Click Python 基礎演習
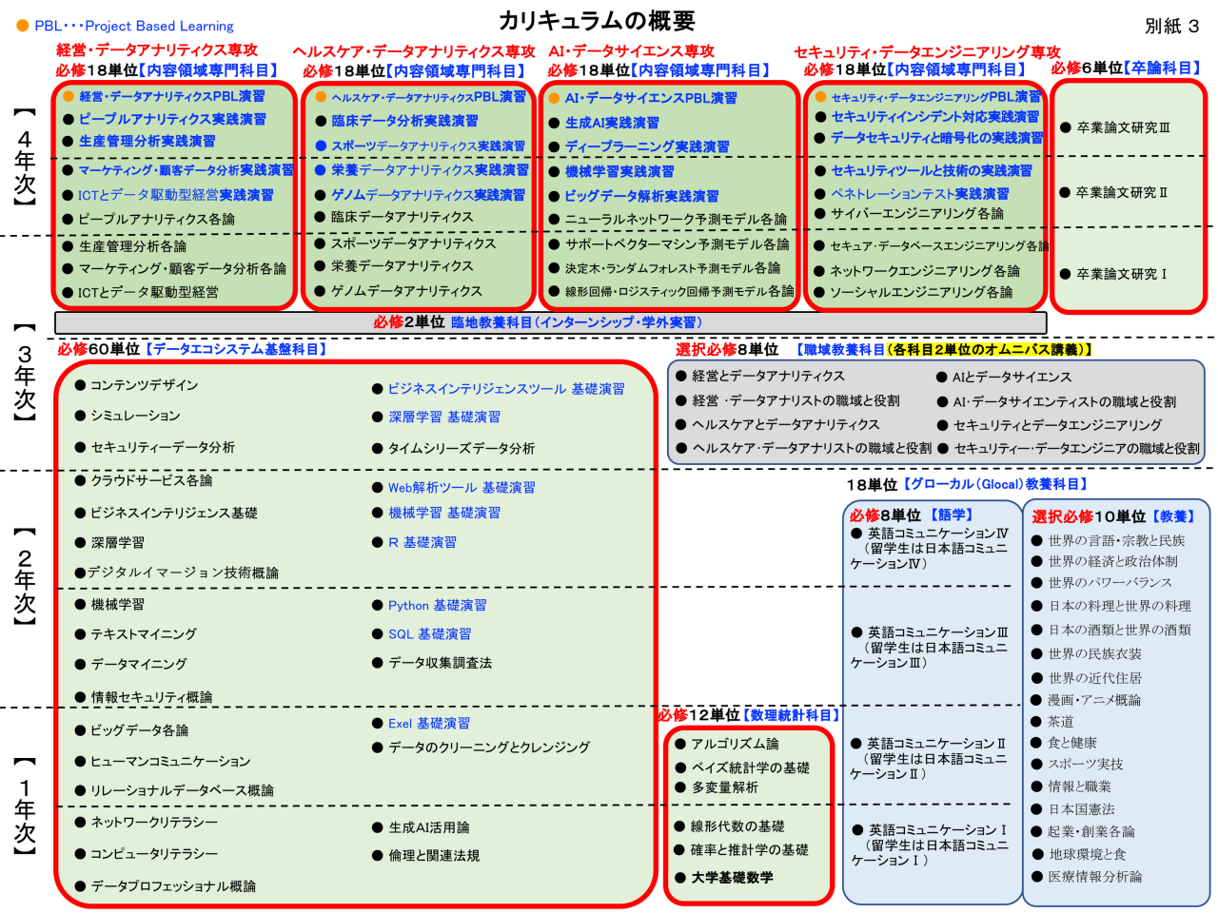 pos(437,605)
